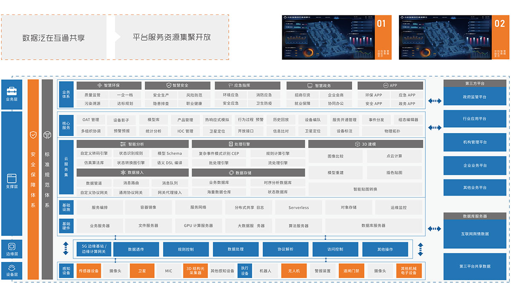The width and height of the screenshot is (511, 284).
Task: Click the shield icon in the orange 安全保障体系 column
Action: (33, 135)
